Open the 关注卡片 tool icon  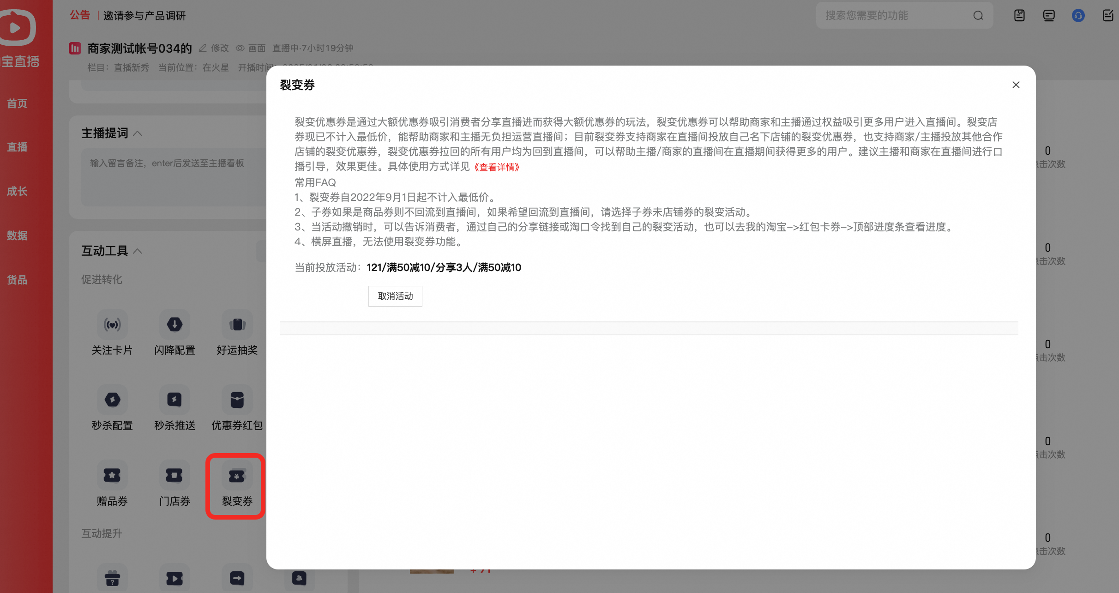(112, 325)
